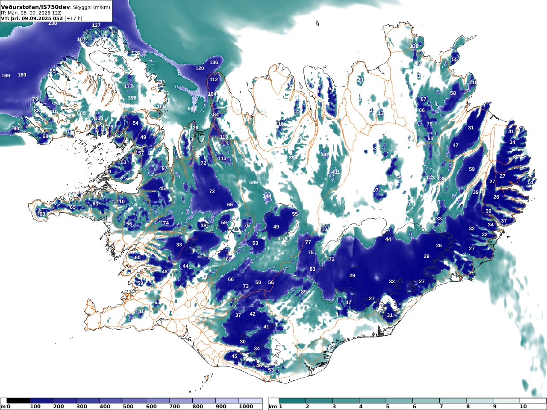This screenshot has width=547, height=410.
Task: Click the map value 112
Action: [214, 79]
